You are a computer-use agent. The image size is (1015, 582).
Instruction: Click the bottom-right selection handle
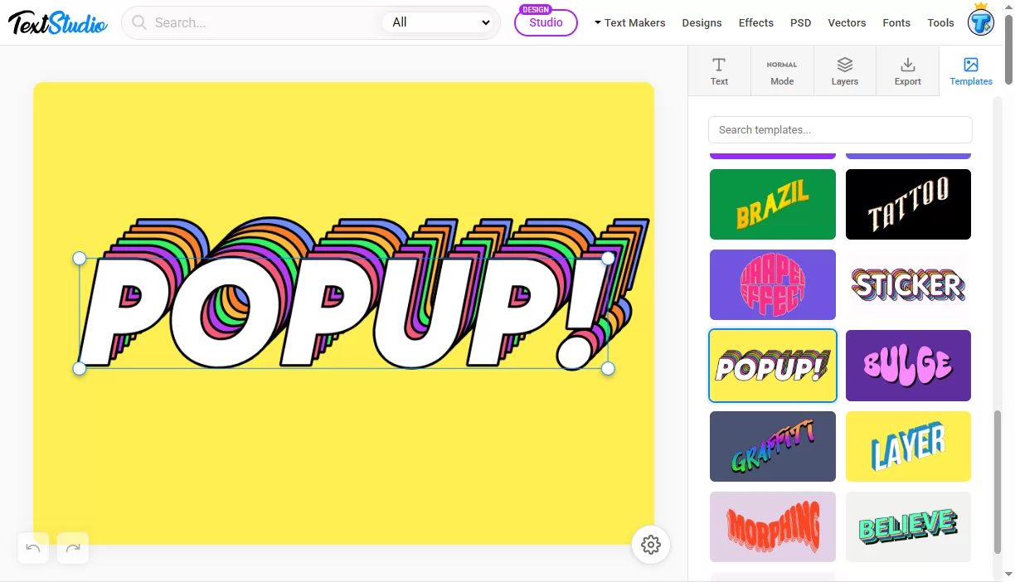click(608, 368)
